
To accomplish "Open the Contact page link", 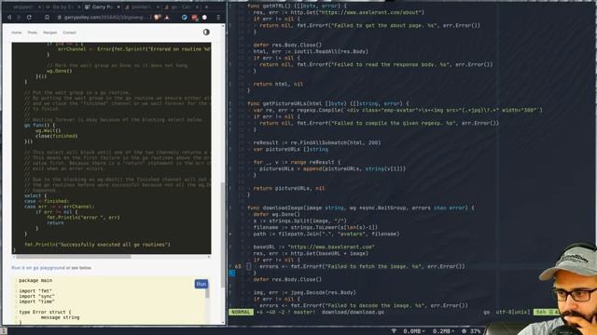I will [x=69, y=33].
